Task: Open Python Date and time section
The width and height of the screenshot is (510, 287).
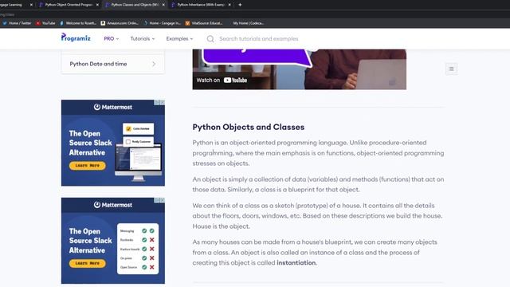Action: click(113, 64)
